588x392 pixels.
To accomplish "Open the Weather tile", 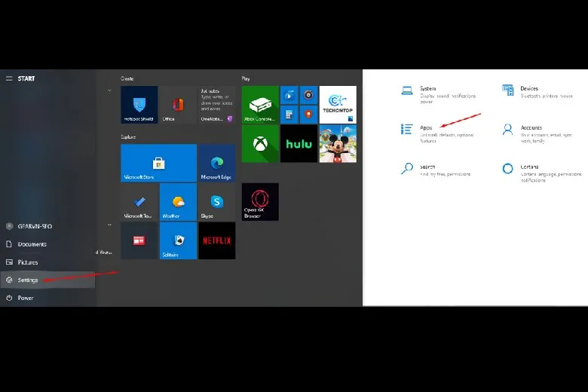I will pyautogui.click(x=178, y=202).
